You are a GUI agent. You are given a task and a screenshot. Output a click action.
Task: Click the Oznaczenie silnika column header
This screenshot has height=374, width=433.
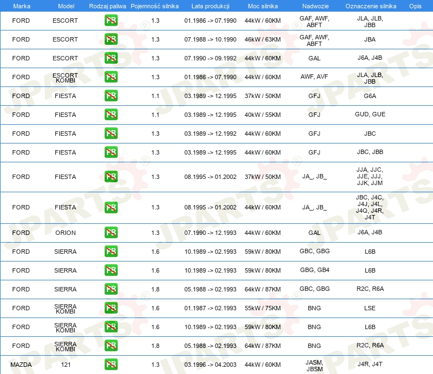[370, 6]
